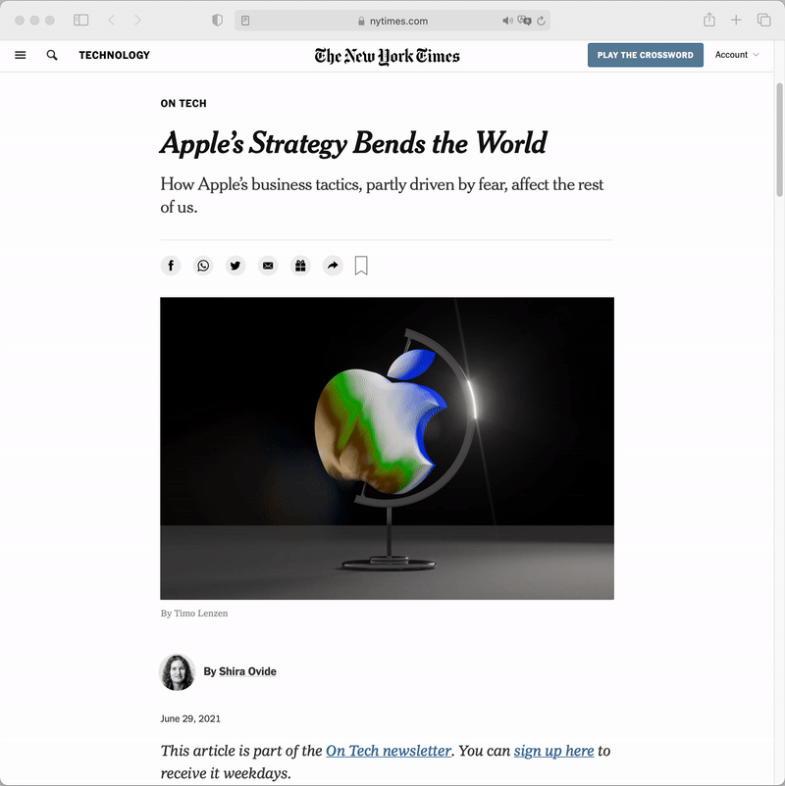
Task: Click Shira Ovide's author photo
Action: tap(178, 672)
